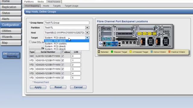Select System : FC1 (switch) option
The width and height of the screenshot is (193, 108).
[x=67, y=43]
